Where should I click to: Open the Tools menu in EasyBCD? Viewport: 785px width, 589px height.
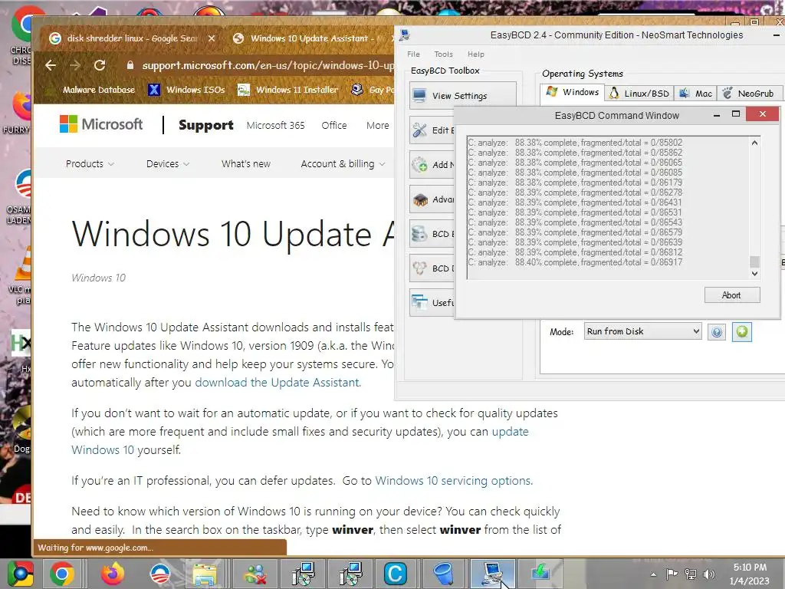coord(443,54)
